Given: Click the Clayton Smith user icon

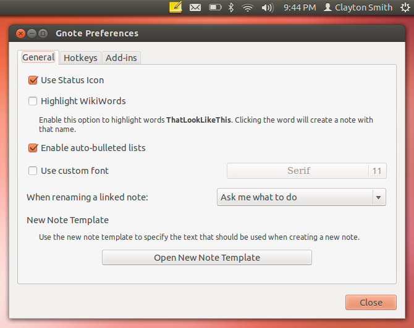Looking at the screenshot, I should point(328,7).
